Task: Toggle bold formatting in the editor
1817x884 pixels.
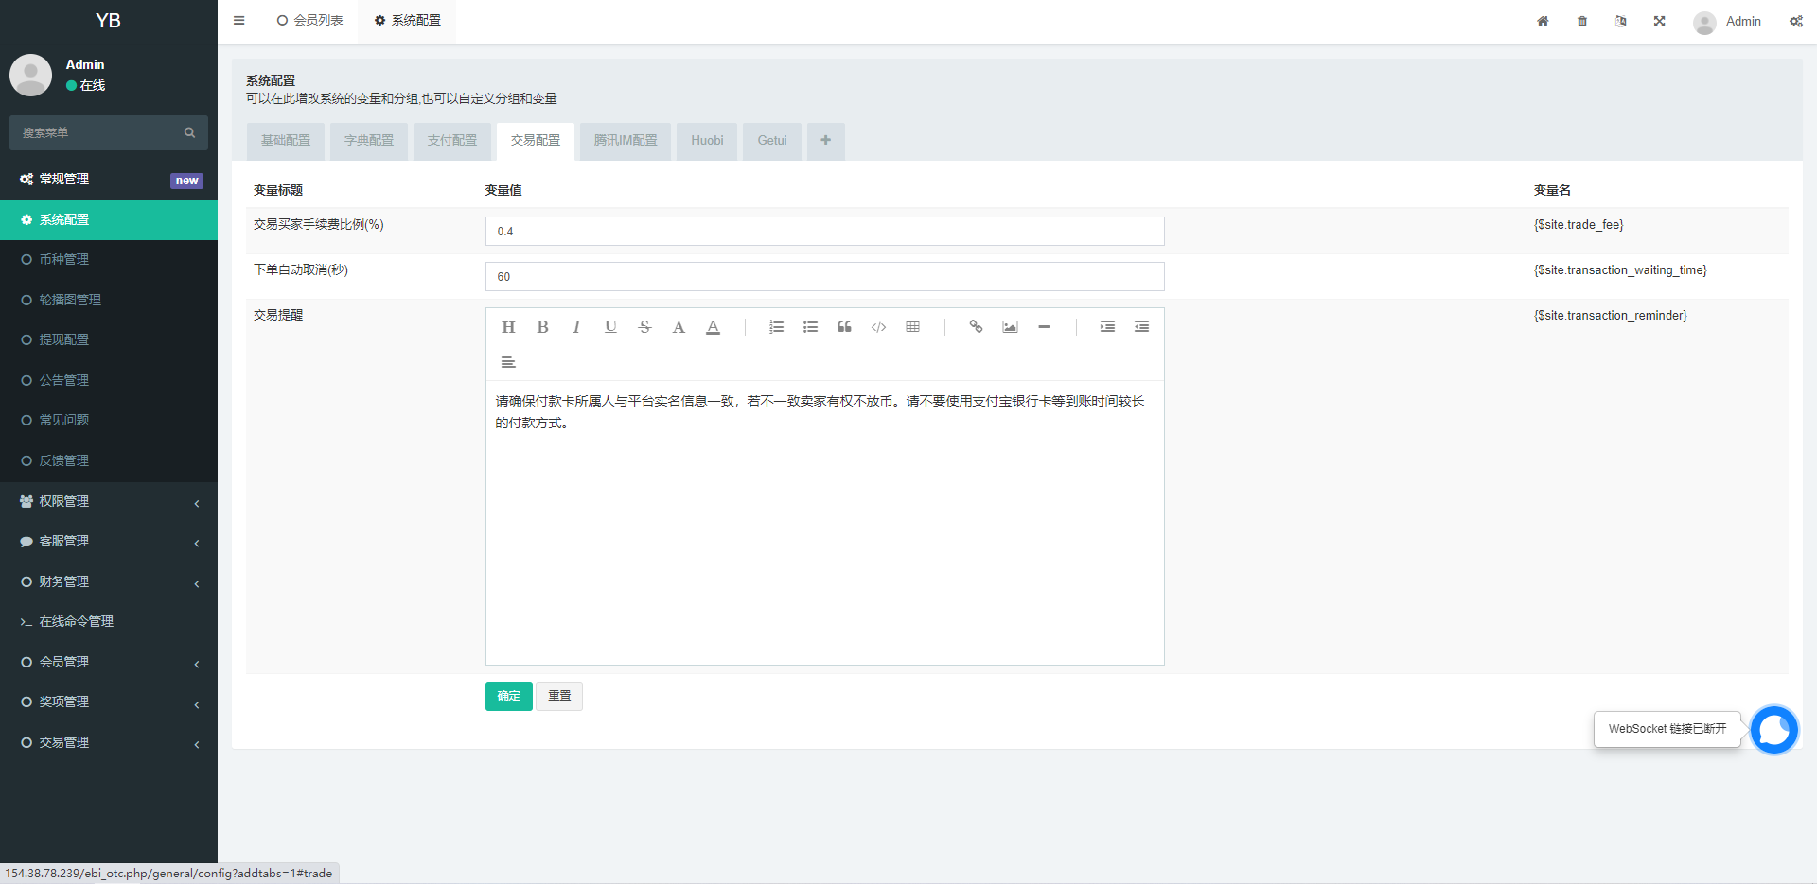Action: tap(542, 327)
